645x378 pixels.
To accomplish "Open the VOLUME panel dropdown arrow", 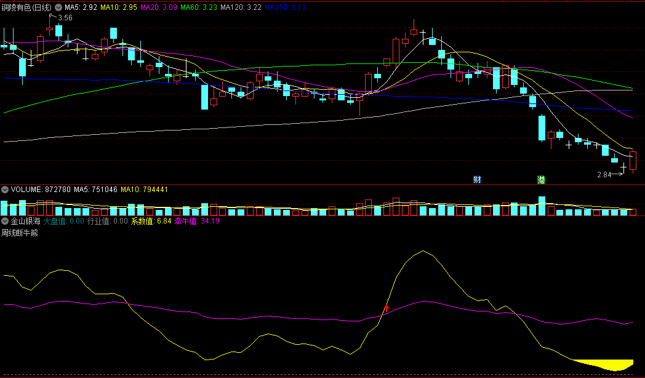I will point(5,190).
